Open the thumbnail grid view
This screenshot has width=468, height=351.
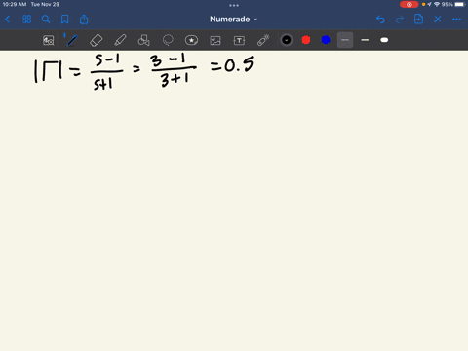coord(26,19)
